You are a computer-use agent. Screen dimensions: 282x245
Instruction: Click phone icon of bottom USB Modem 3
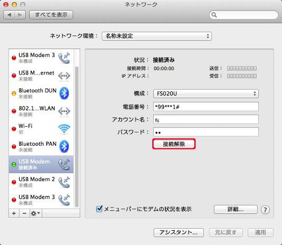pos(64,200)
